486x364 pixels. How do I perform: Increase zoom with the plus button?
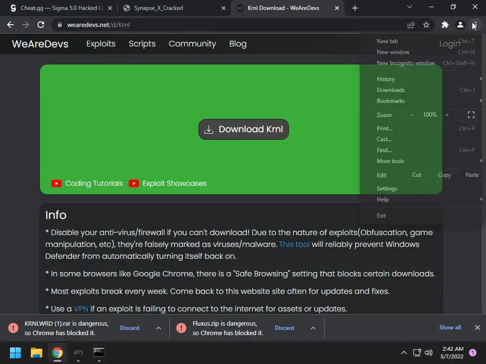[447, 115]
